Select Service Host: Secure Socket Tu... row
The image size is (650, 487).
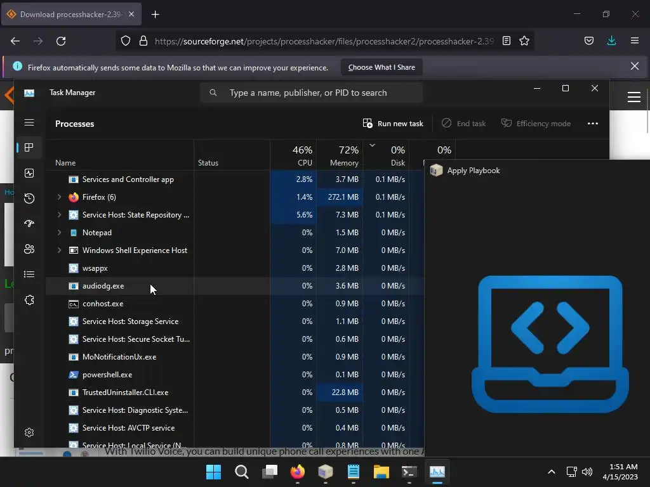(235, 339)
